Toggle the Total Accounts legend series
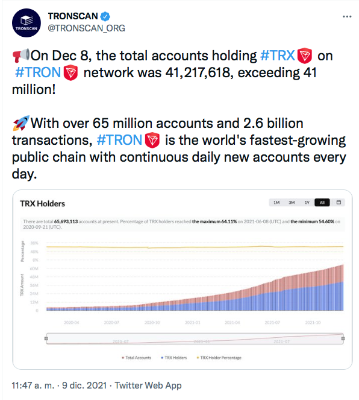The width and height of the screenshot is (359, 400). click(137, 358)
